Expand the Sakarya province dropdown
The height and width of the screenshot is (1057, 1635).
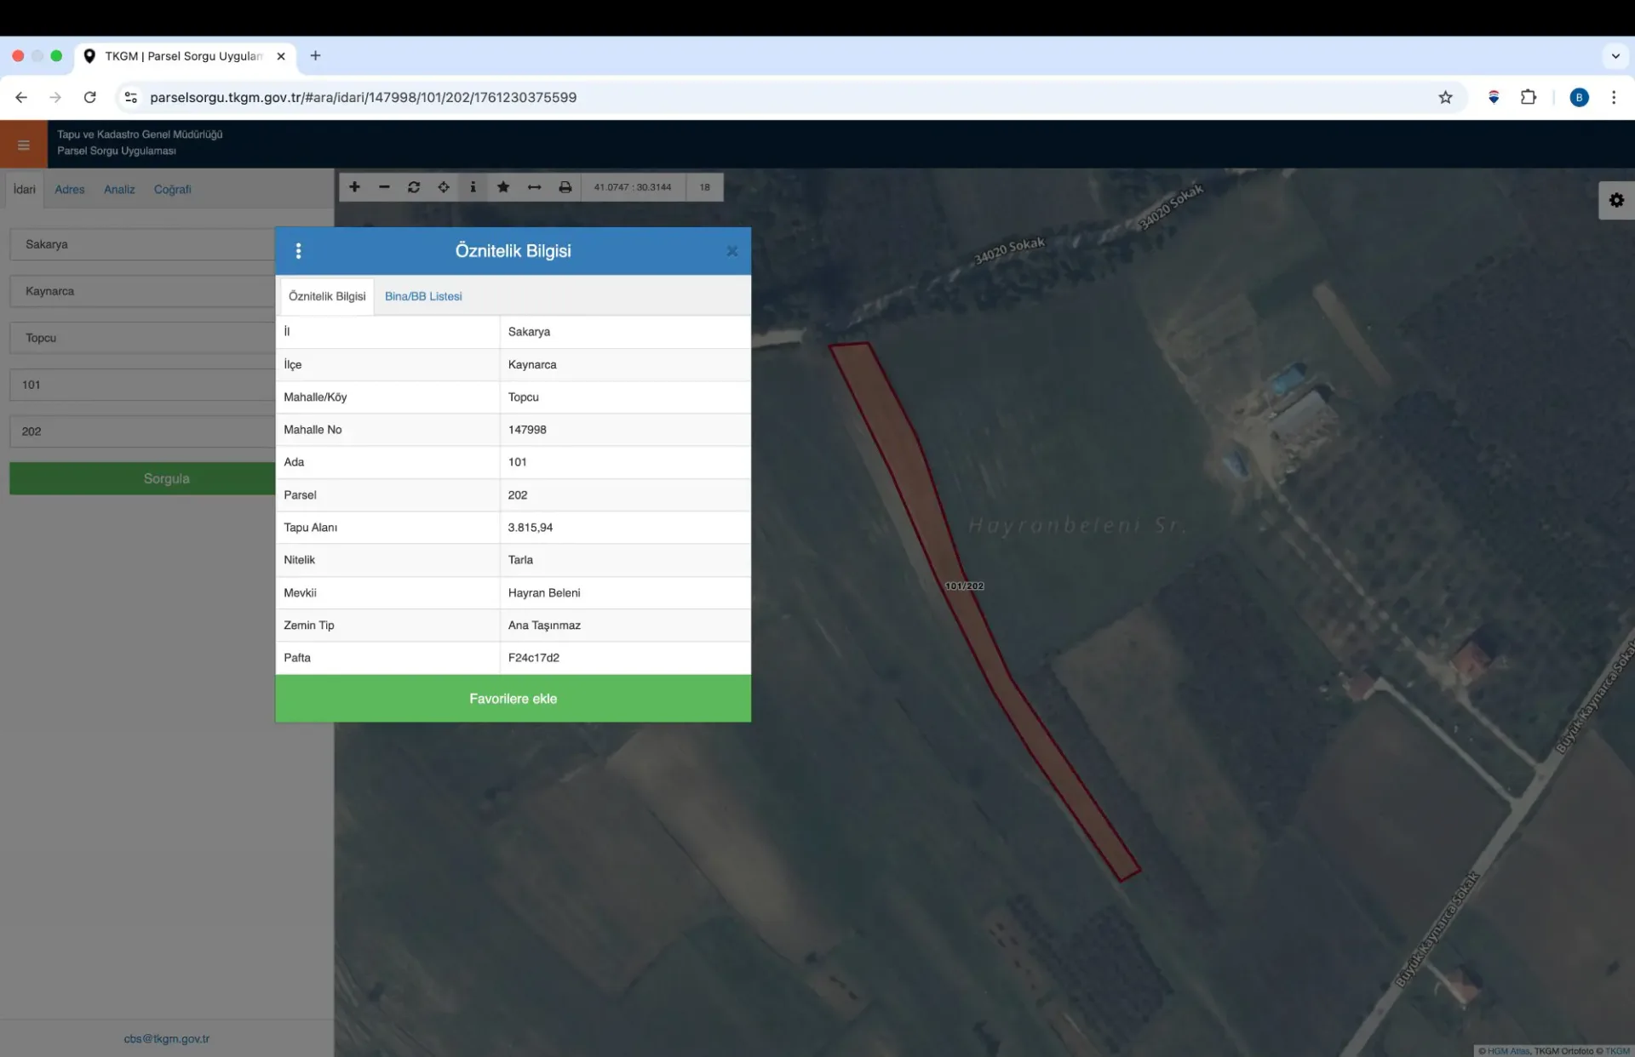142,244
